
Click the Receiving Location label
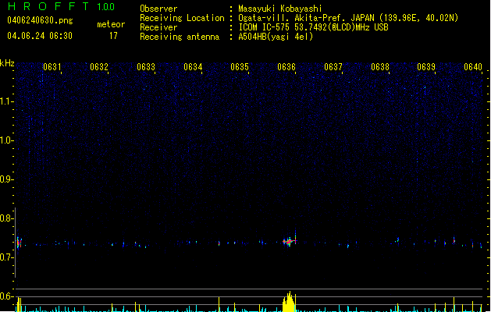pos(182,18)
